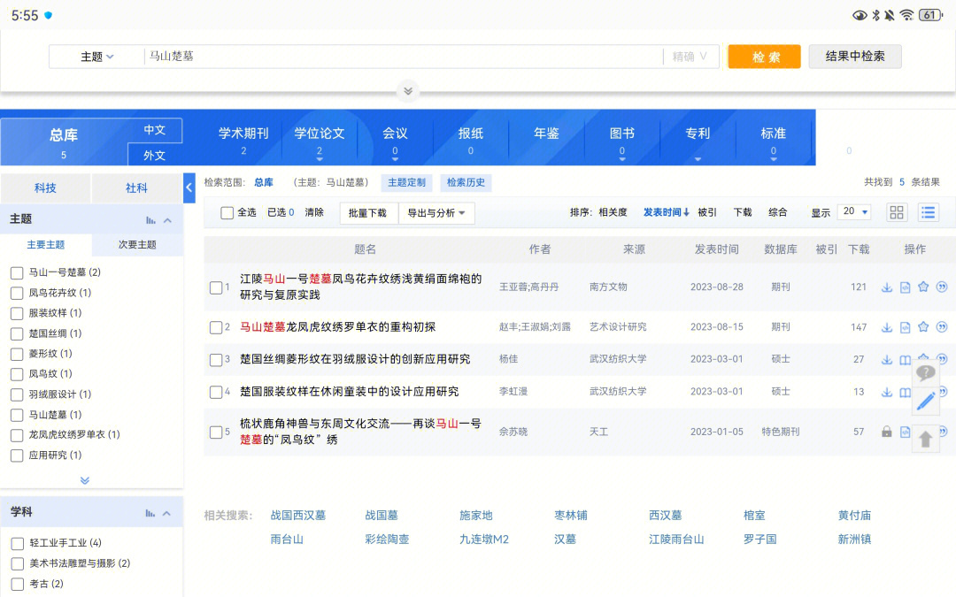Open the 精确 match mode dropdown
Screen dimensions: 956x597
pos(690,57)
